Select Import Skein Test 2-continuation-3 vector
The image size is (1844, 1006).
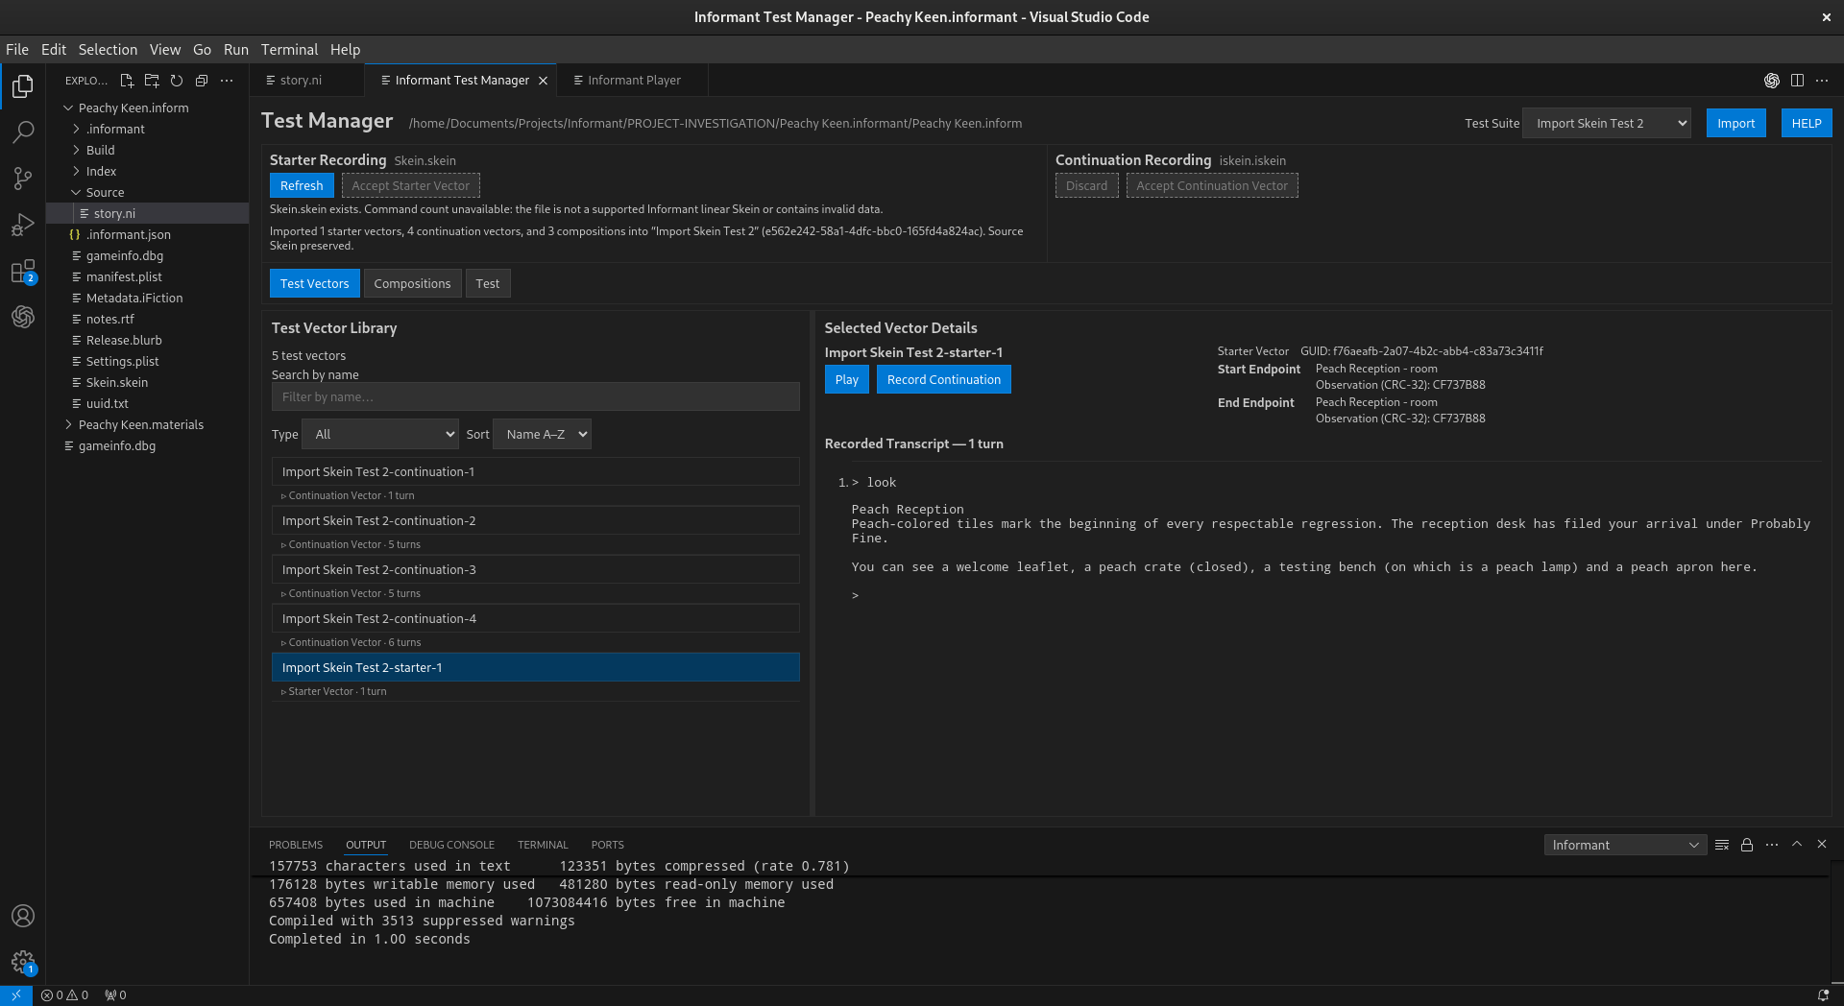click(x=535, y=569)
